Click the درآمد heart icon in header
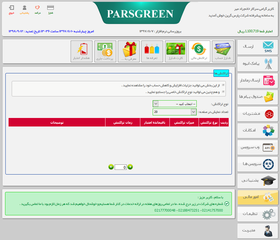The width and height of the screenshot is (280, 240). [x=37, y=9]
